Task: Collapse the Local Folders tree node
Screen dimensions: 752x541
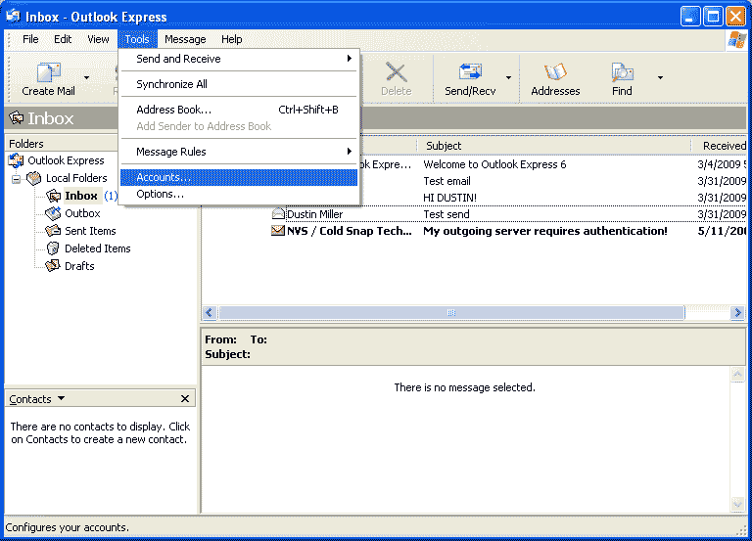Action: pyautogui.click(x=16, y=179)
